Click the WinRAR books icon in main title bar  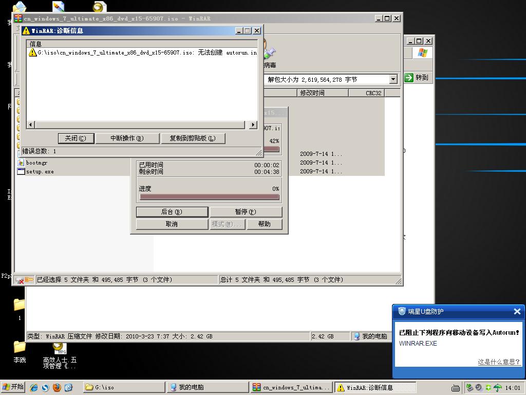click(x=18, y=19)
